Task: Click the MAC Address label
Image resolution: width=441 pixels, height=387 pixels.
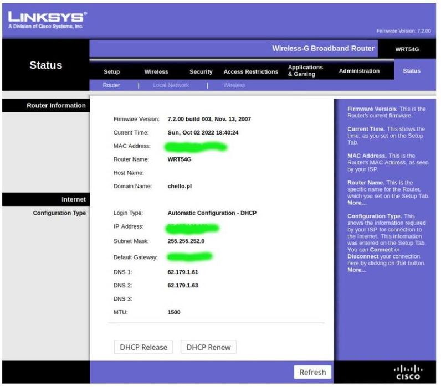Action: (132, 146)
